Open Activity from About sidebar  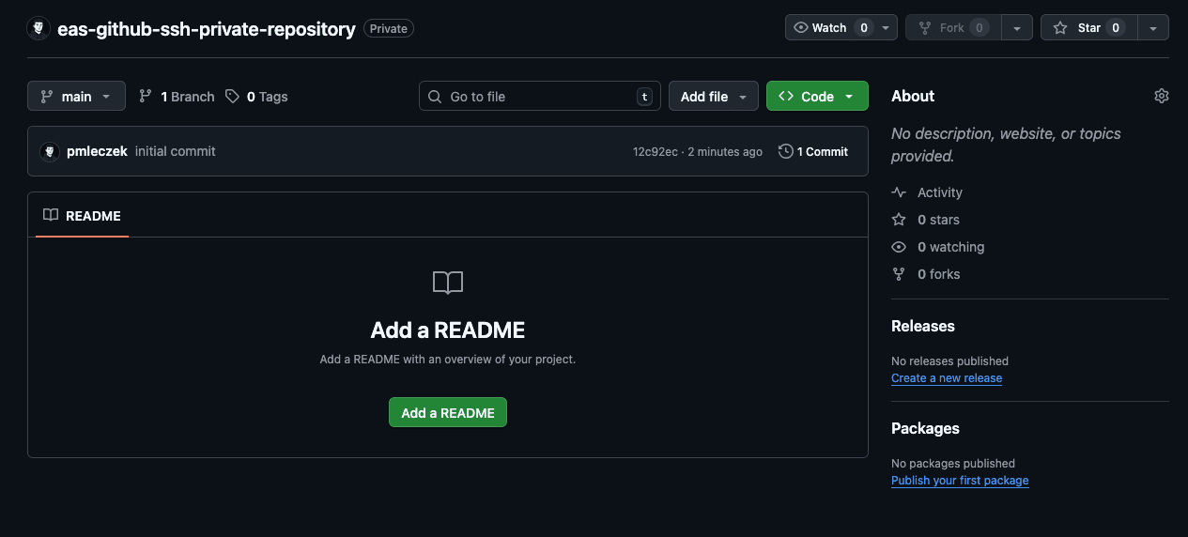(939, 192)
